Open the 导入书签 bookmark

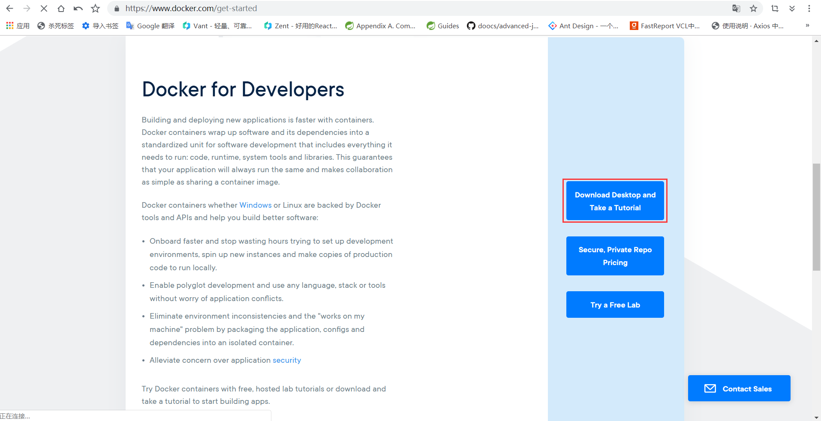100,26
